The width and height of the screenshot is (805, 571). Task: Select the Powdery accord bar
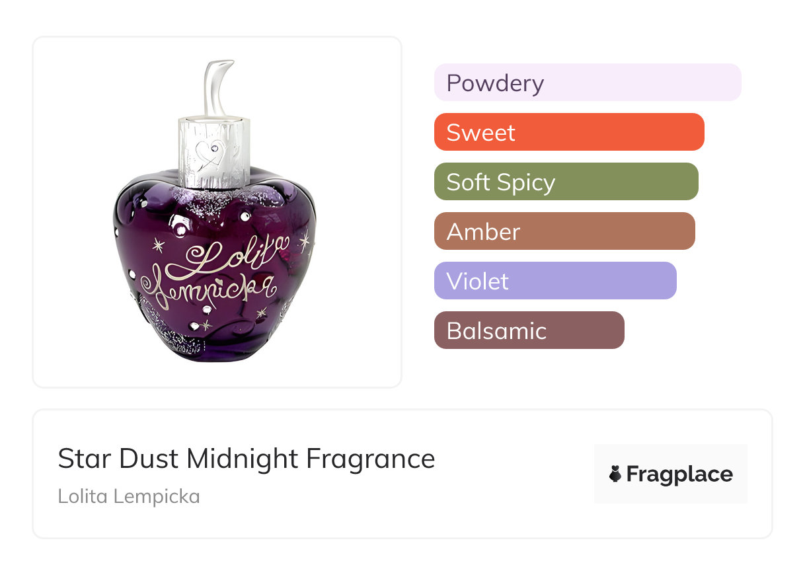pos(588,83)
